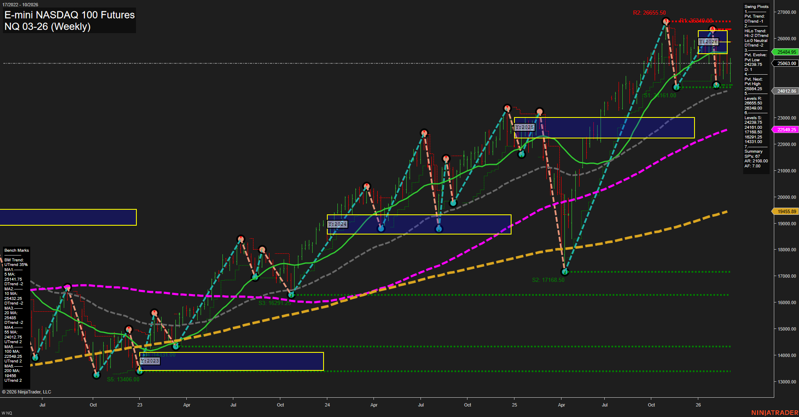Click the S1: 24161.00 support level label
This screenshot has width=799, height=417.
[x=660, y=95]
